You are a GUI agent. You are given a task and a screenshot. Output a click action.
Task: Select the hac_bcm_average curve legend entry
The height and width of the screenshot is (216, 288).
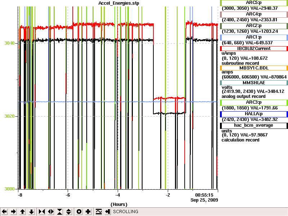tap(254, 126)
